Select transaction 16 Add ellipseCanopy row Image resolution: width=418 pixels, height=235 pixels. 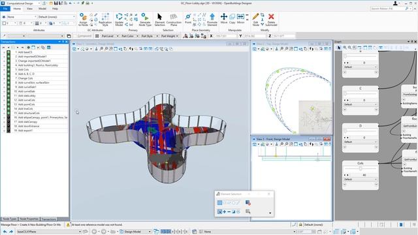(x=41, y=117)
